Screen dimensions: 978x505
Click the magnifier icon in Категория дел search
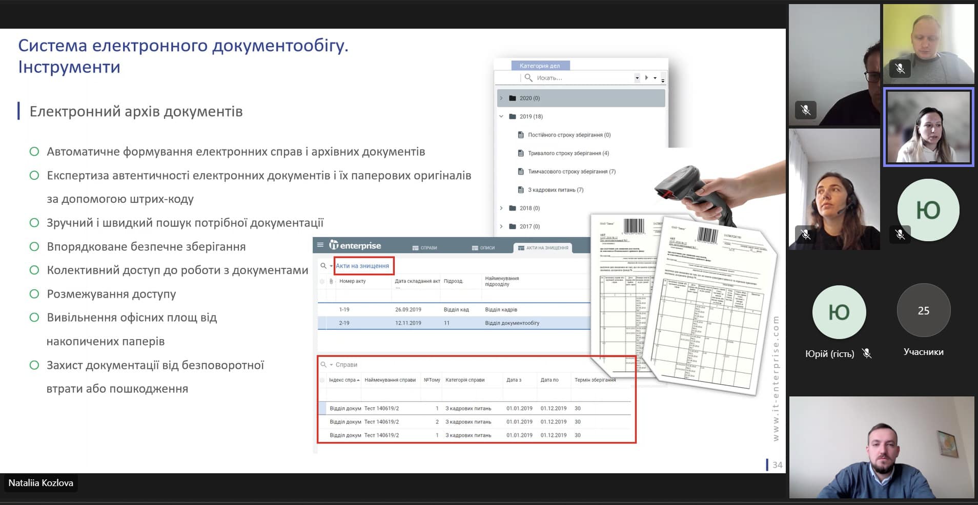[x=528, y=78]
